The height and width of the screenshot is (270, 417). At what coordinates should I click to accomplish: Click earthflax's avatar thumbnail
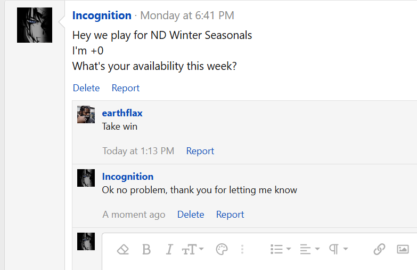(x=86, y=114)
